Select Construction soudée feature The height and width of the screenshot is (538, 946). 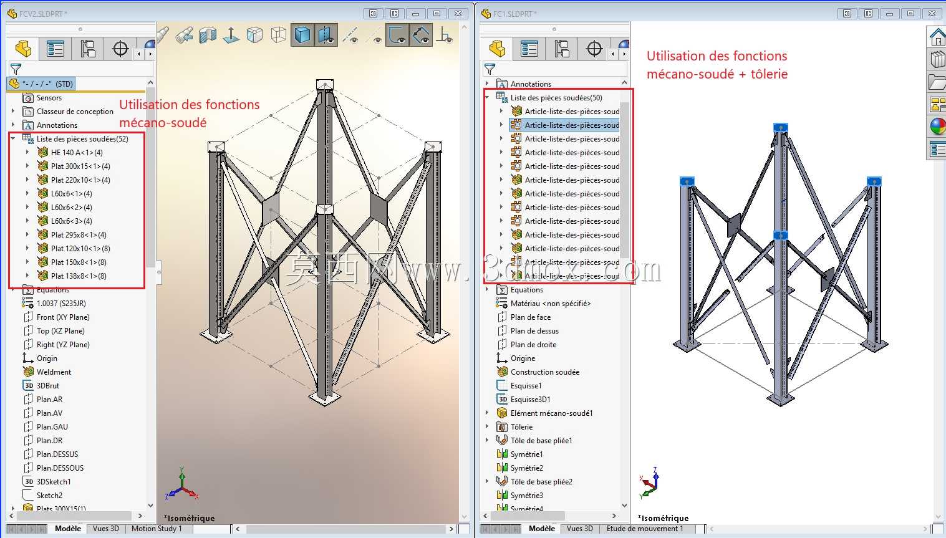(538, 372)
